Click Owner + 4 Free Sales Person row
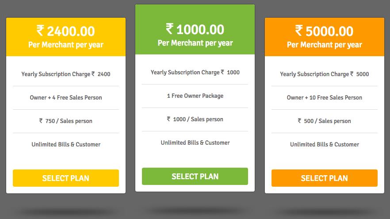 (65, 97)
